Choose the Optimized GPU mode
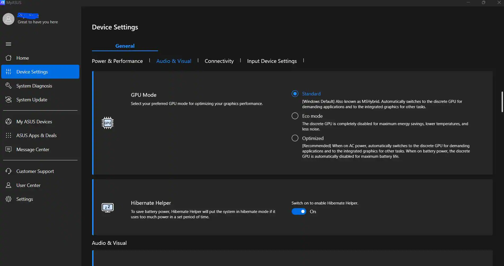Screen dimensions: 504x266 (x=295, y=138)
